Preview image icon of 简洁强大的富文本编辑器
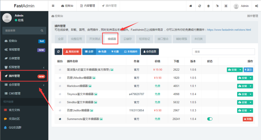The height and width of the screenshot is (140, 261). point(112,70)
